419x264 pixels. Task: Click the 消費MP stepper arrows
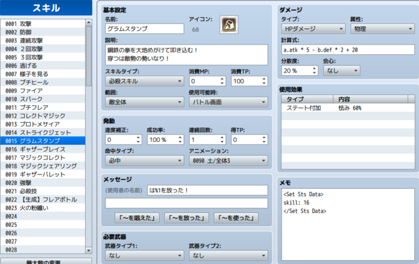[222, 81]
